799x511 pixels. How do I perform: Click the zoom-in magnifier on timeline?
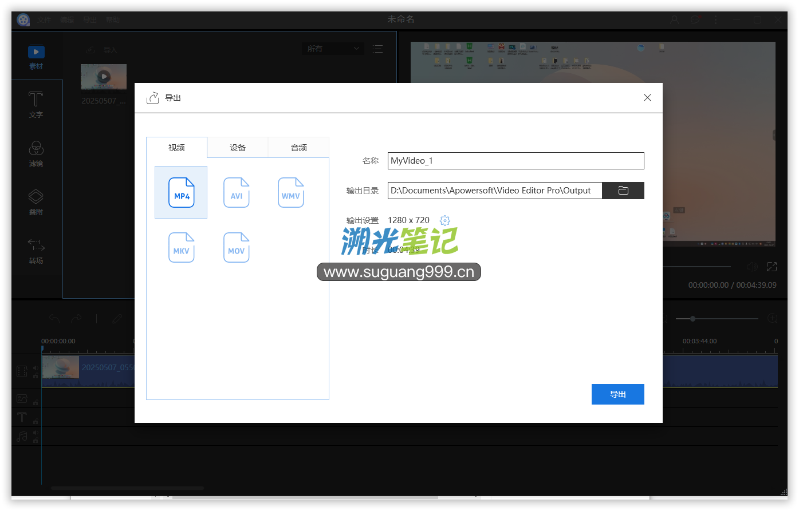772,319
